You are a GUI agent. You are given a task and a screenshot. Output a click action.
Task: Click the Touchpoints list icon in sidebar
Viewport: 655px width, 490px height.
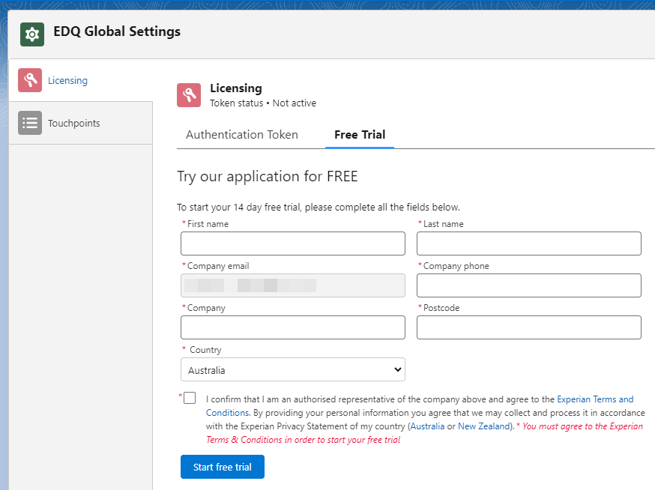point(30,123)
